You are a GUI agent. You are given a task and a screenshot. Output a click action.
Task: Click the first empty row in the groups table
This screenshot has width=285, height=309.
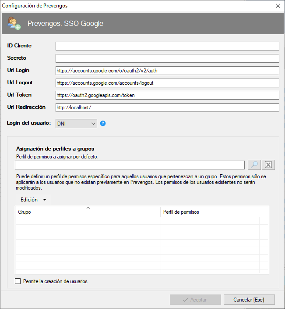[88, 221]
